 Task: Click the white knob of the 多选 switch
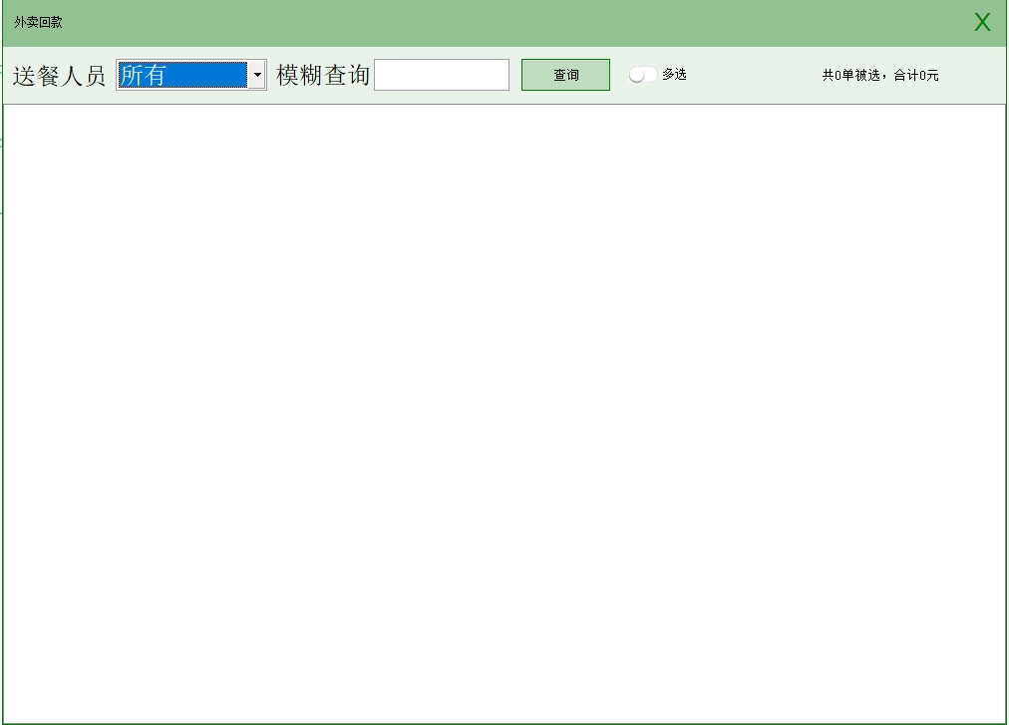636,75
